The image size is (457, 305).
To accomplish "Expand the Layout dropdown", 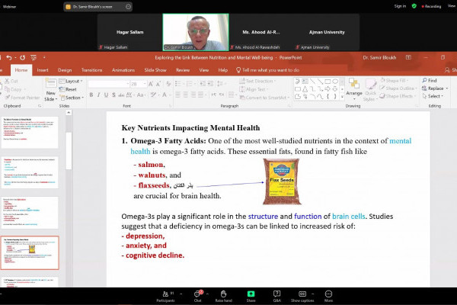I will (74, 81).
